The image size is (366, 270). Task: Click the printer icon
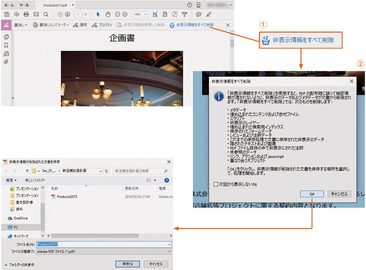tap(26, 14)
